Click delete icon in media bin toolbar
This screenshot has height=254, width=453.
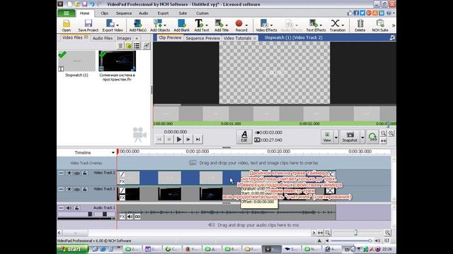(x=121, y=45)
